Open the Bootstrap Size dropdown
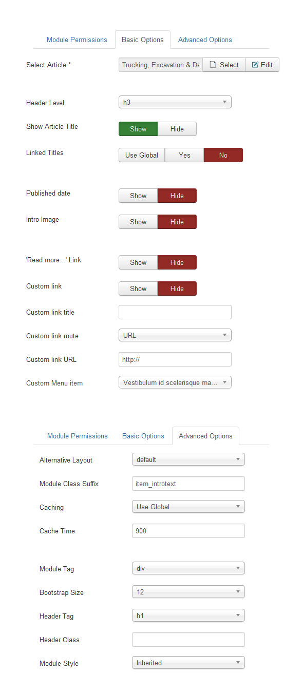Viewport: 303px width, 693px height. [188, 592]
